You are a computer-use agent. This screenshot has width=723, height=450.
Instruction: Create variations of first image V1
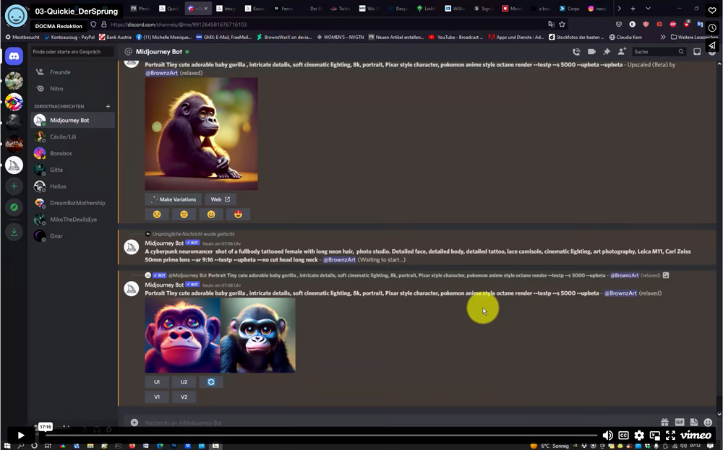pyautogui.click(x=157, y=397)
